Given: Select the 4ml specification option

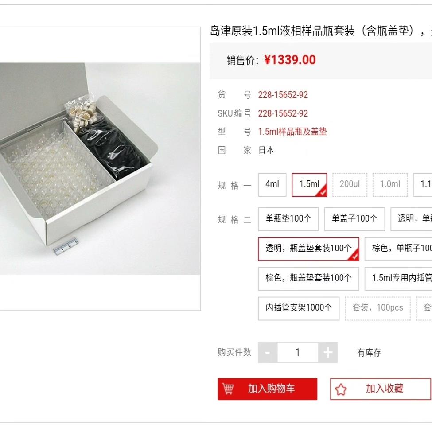Looking at the screenshot, I should 272,185.
